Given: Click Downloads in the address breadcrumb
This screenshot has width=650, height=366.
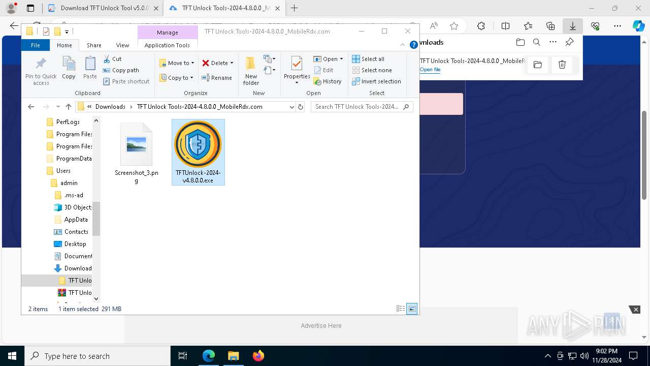Looking at the screenshot, I should click(110, 107).
